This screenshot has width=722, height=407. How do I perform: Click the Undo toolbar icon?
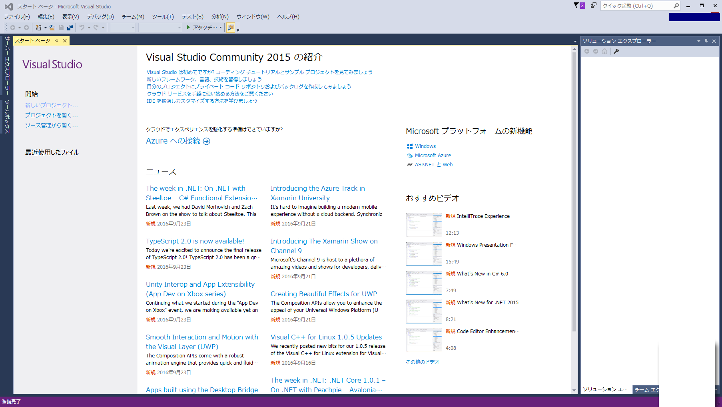(82, 28)
